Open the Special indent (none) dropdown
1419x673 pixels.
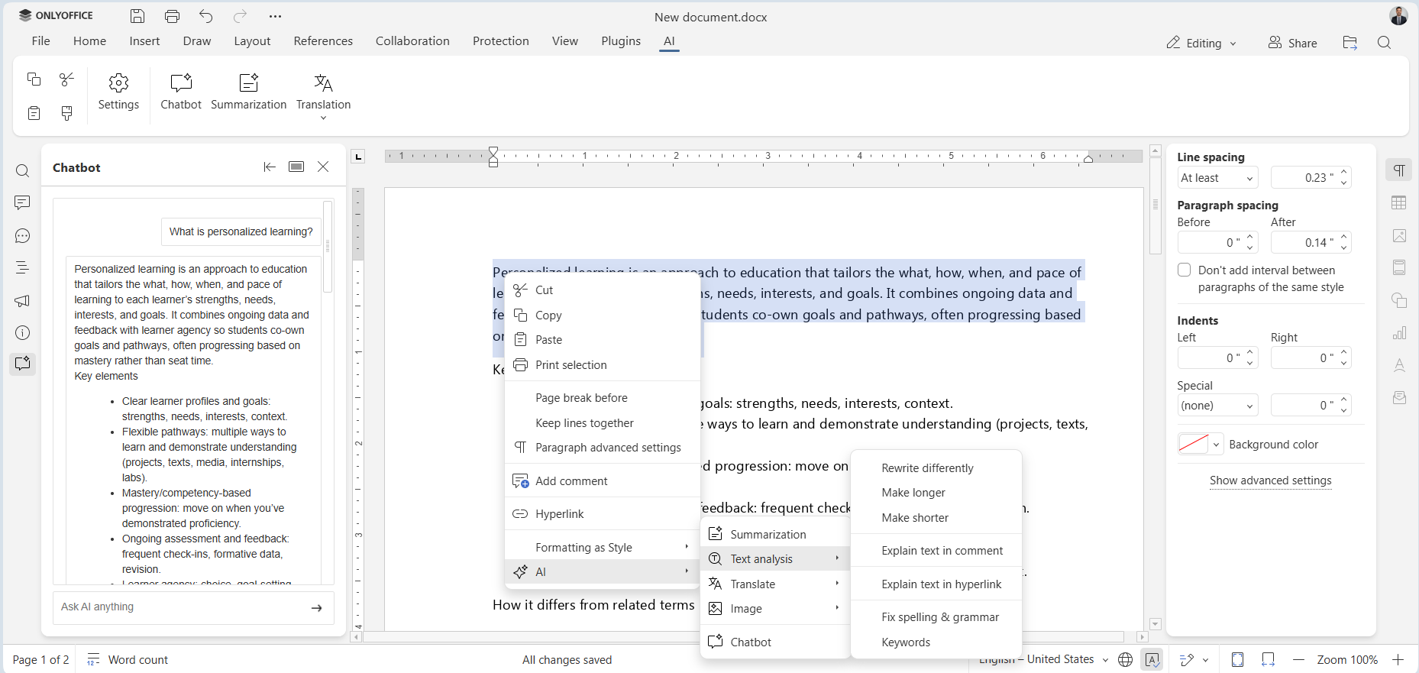click(x=1217, y=406)
